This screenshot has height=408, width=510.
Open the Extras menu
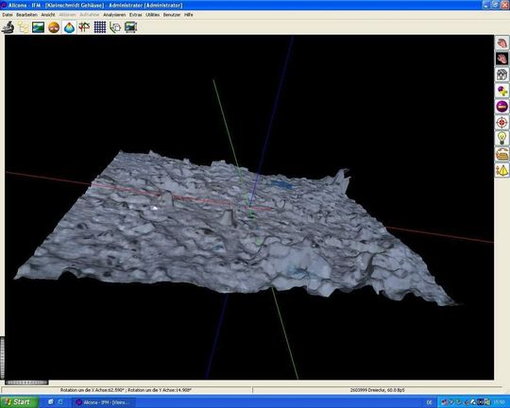(136, 15)
